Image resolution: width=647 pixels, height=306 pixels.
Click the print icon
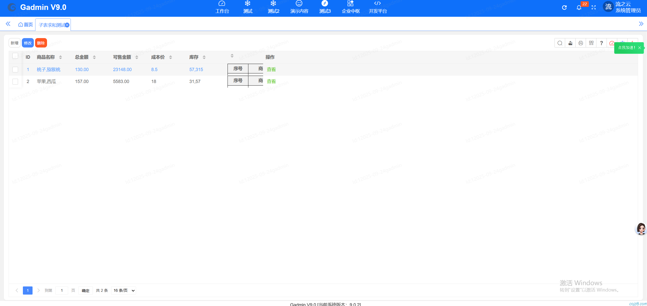pos(581,43)
